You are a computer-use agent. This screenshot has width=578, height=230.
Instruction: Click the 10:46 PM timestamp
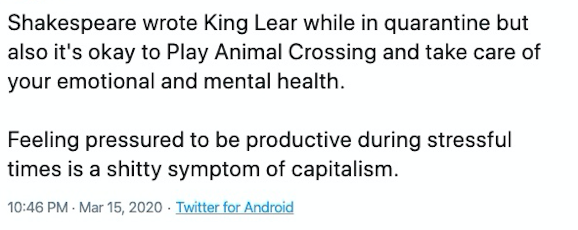coord(38,207)
